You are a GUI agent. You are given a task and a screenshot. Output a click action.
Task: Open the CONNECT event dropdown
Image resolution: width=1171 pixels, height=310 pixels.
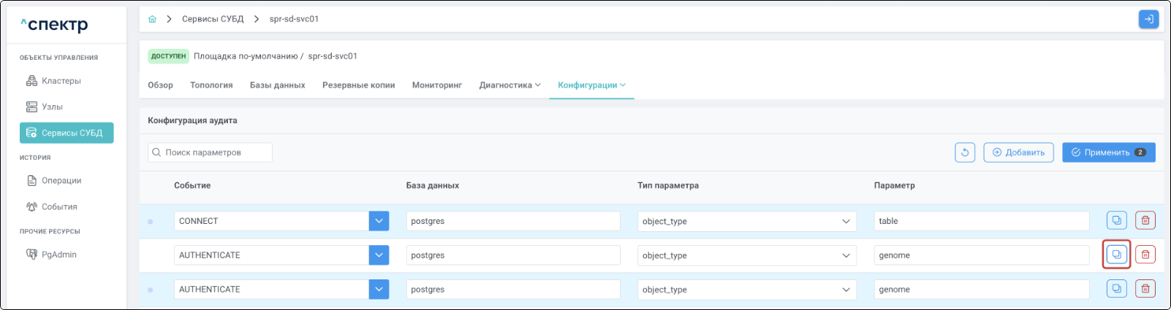click(x=379, y=221)
